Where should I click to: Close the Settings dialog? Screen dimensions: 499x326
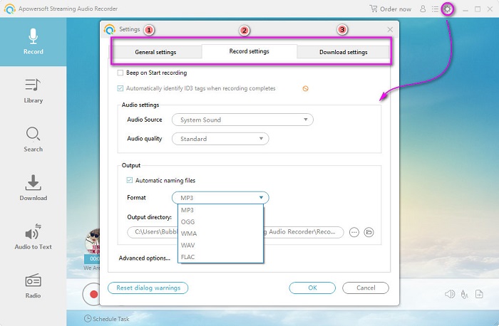point(390,30)
